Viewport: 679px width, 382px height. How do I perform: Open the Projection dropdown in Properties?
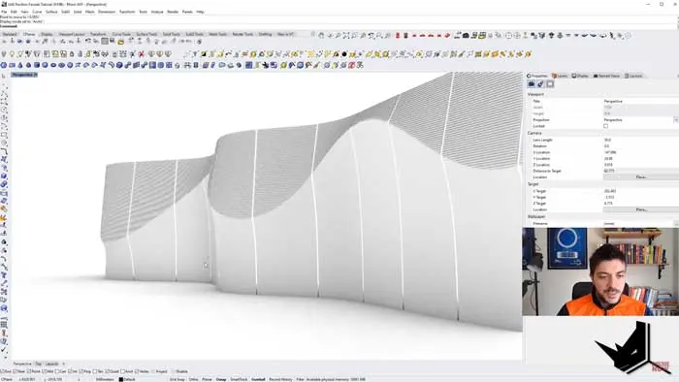point(676,120)
